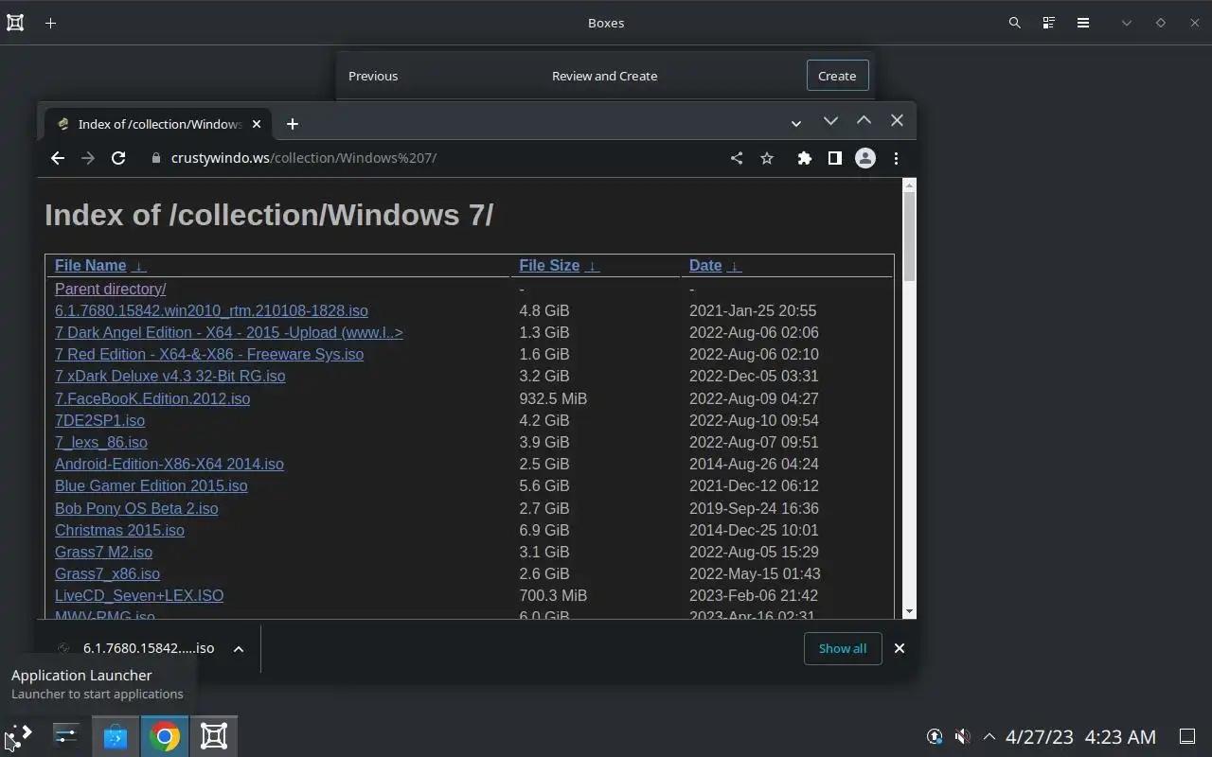Open the Boxes hamburger menu

(1083, 23)
